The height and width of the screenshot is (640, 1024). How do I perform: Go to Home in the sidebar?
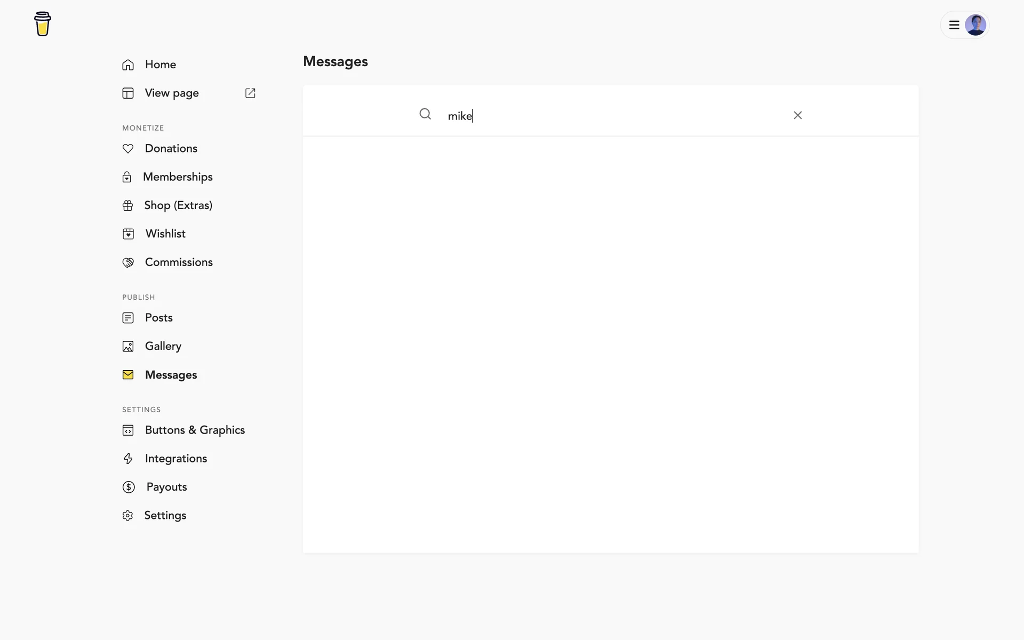(160, 65)
